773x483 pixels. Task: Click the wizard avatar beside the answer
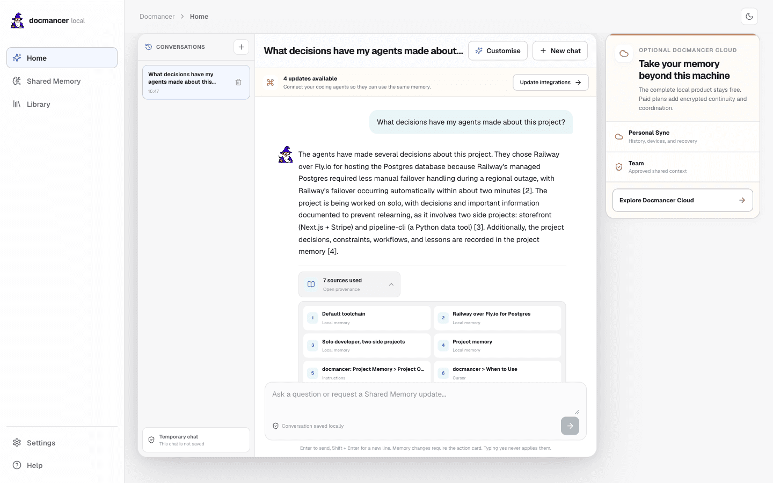pos(286,155)
